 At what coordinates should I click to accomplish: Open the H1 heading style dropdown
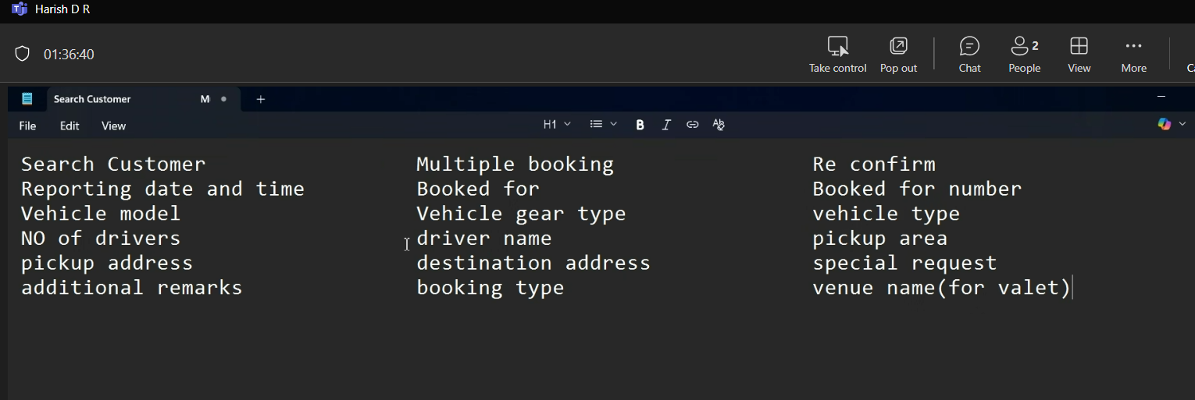(x=557, y=125)
